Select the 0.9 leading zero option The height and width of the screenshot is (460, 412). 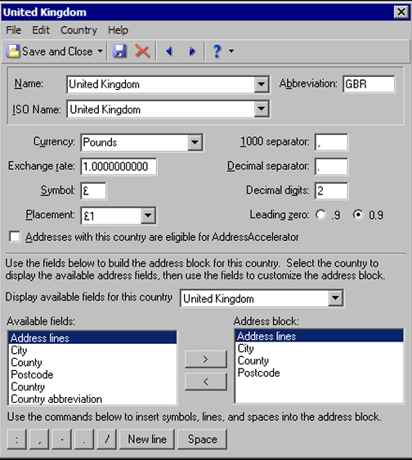[358, 215]
